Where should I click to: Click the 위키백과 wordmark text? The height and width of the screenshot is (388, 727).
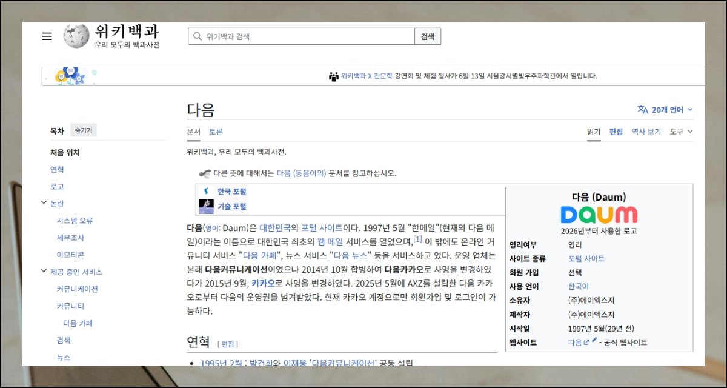pyautogui.click(x=127, y=32)
